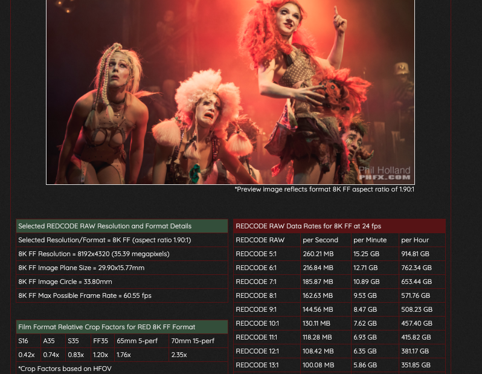Viewport: 482px width, 374px height.
Task: Select the 0.83x crop factor
Action: click(78, 355)
